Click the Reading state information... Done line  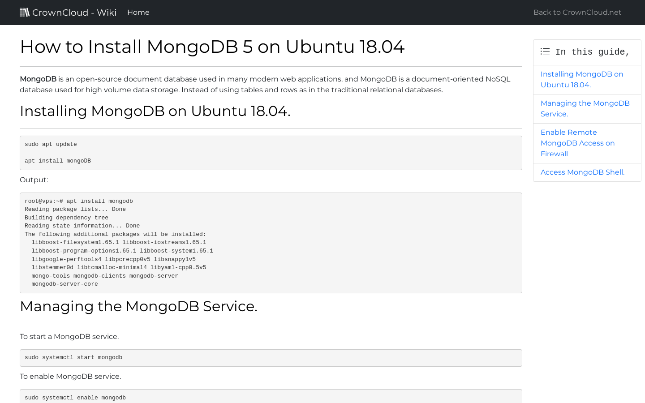click(x=82, y=226)
